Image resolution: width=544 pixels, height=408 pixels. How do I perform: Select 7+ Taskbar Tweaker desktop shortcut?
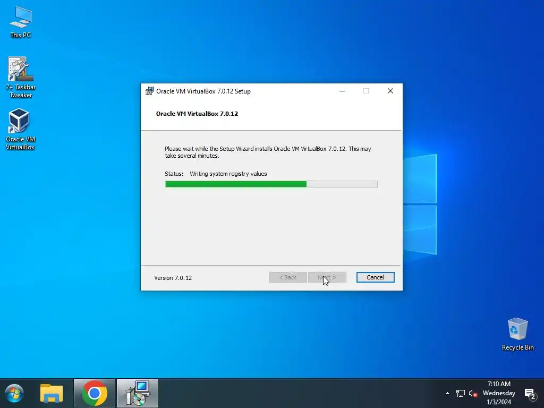21,78
